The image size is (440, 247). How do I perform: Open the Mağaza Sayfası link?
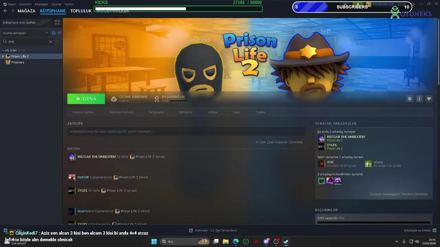pyautogui.click(x=83, y=112)
